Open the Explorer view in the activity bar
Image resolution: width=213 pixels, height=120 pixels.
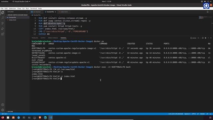[x=3, y=13]
